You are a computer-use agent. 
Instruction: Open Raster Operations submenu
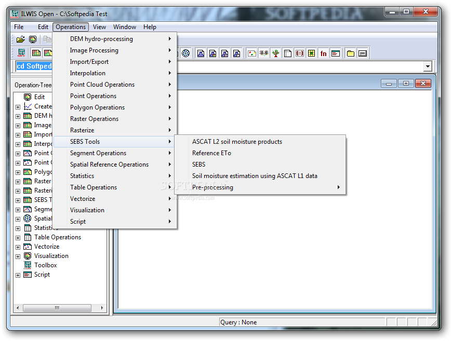tap(115, 119)
